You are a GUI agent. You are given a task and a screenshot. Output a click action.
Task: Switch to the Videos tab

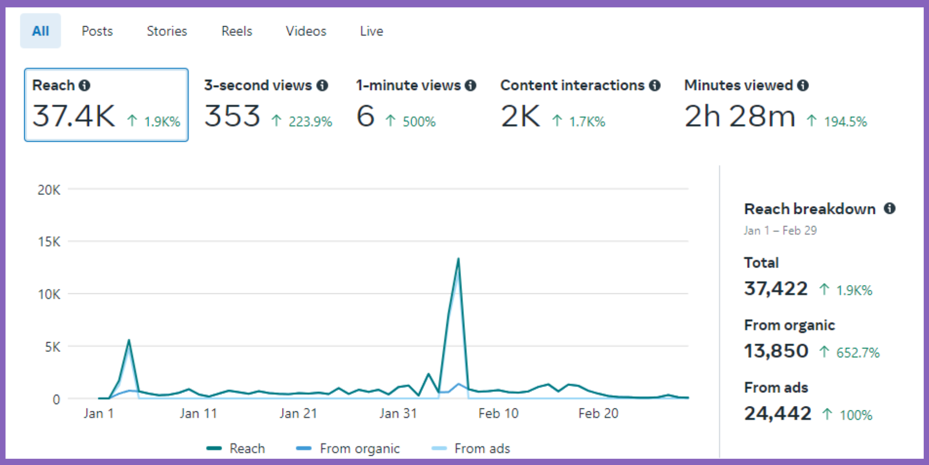click(x=306, y=31)
